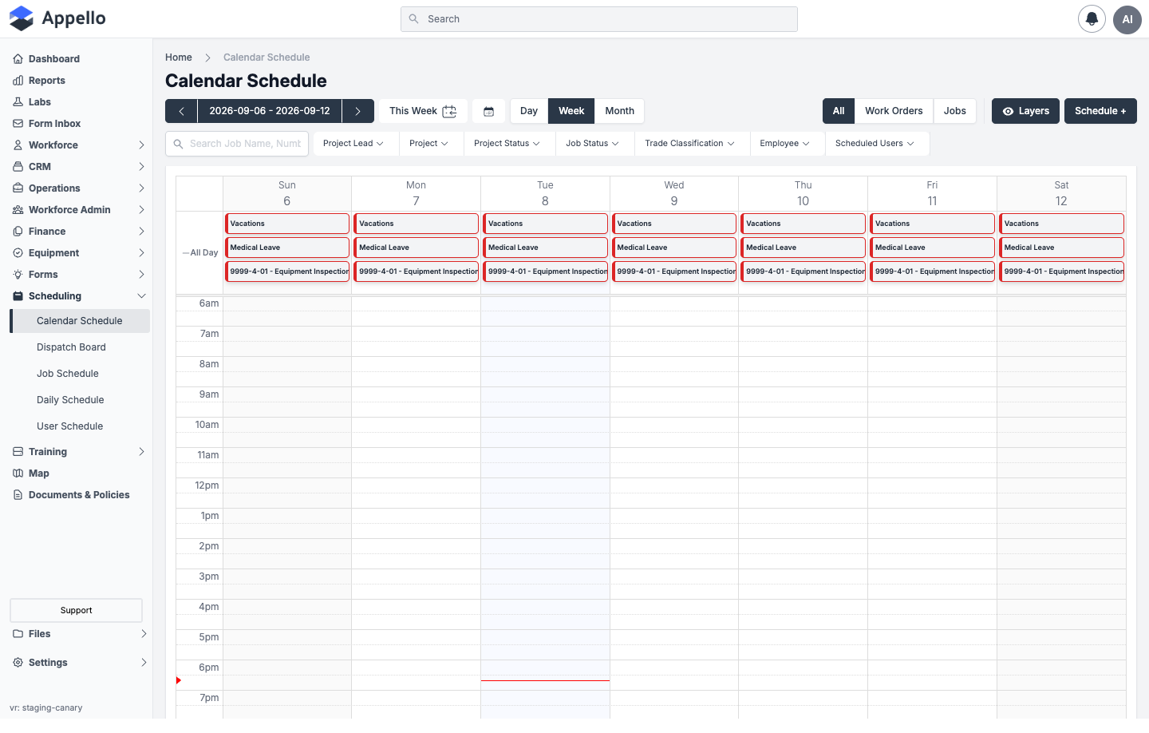Viewport: 1149px width, 733px height.
Task: Switch filter to All
Action: click(x=839, y=111)
